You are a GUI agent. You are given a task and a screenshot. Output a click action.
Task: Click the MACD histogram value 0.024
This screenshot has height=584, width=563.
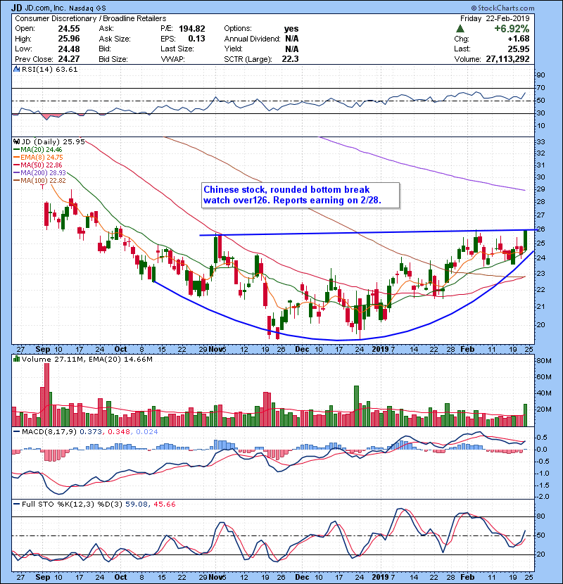coord(147,432)
